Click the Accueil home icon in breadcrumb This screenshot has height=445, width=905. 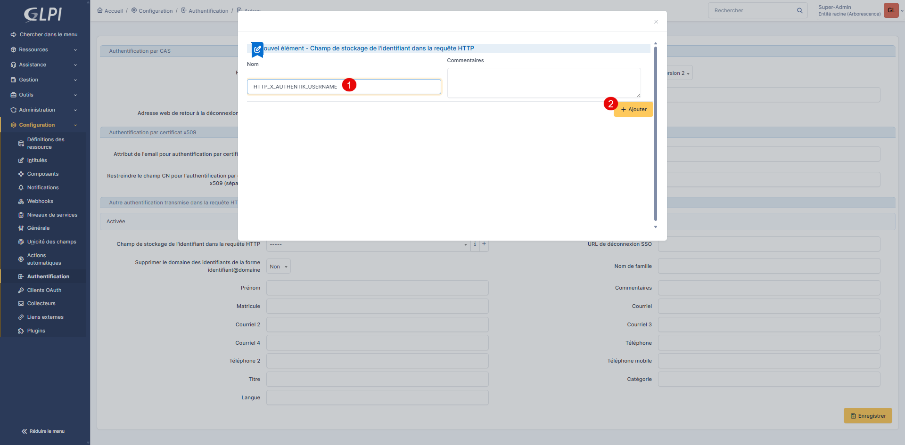click(100, 10)
